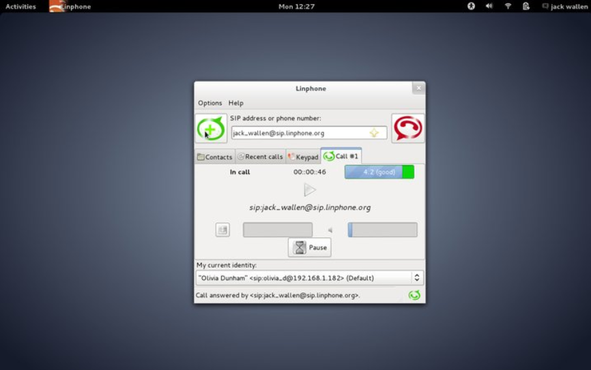This screenshot has height=370, width=591.
Task: Open the My current identity dropdown
Action: pos(309,278)
